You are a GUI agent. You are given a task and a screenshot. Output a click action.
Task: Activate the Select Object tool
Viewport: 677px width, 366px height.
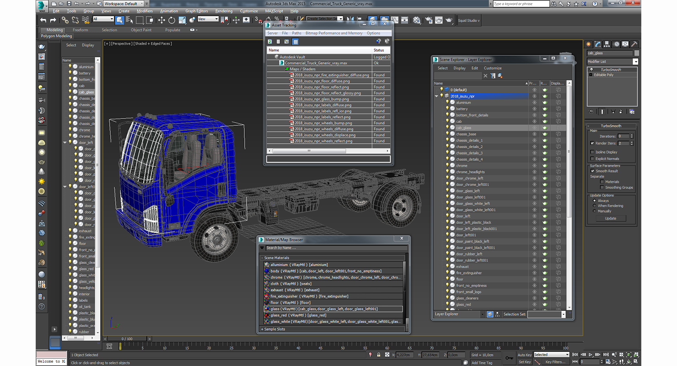click(119, 20)
